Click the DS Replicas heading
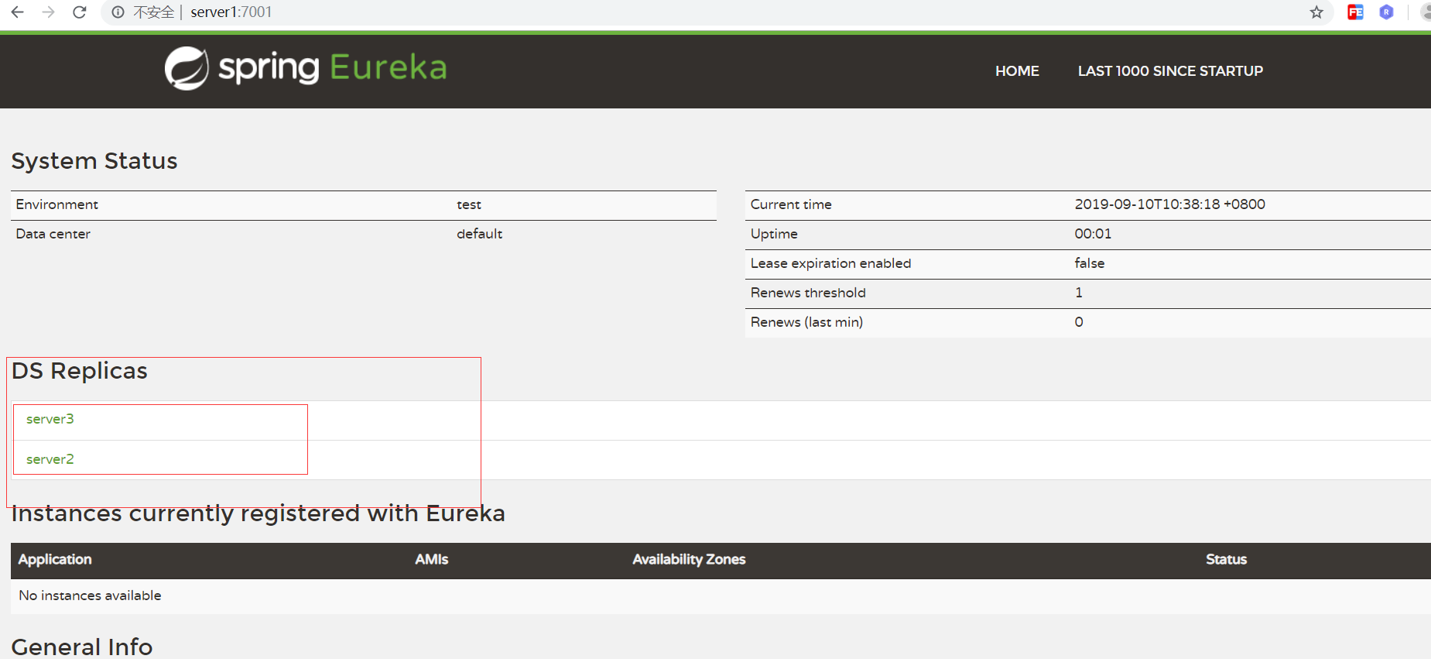This screenshot has height=659, width=1431. click(x=79, y=371)
